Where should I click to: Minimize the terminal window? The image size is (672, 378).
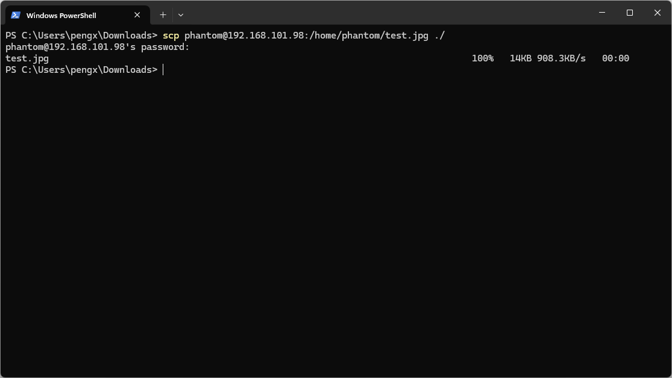(601, 13)
